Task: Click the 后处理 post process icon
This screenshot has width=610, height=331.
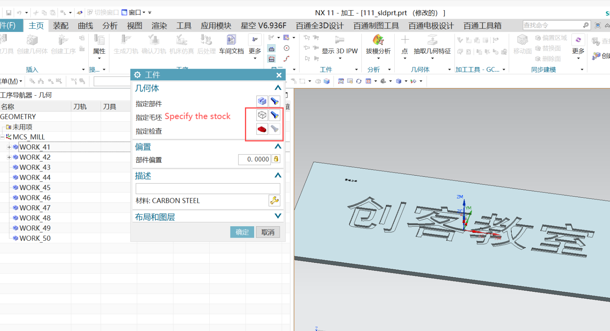Action: coord(206,40)
